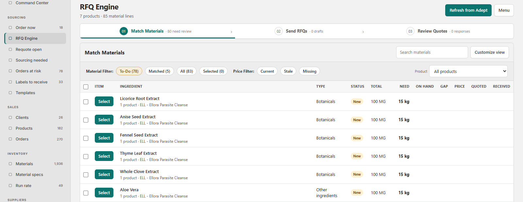523x202 pixels.
Task: Open the All products dropdown
Action: point(468,71)
